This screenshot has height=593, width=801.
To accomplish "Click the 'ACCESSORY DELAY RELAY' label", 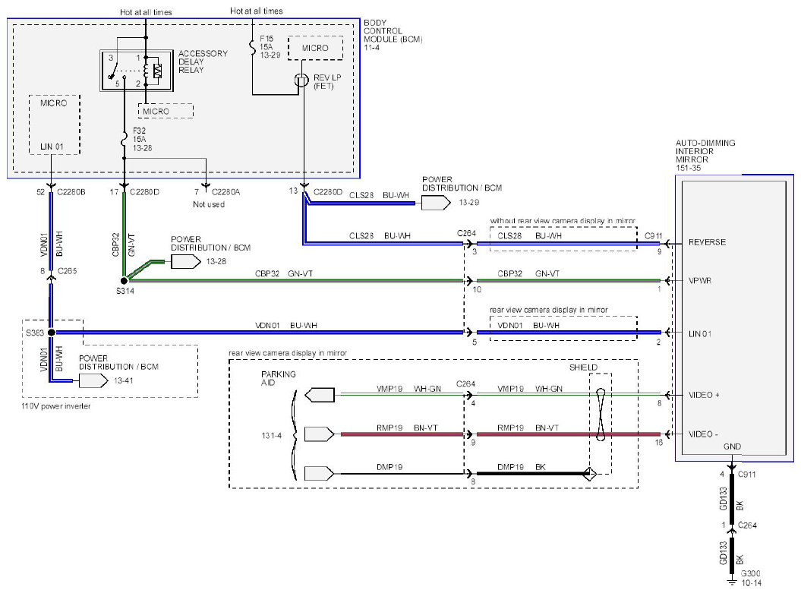I will 203,62.
